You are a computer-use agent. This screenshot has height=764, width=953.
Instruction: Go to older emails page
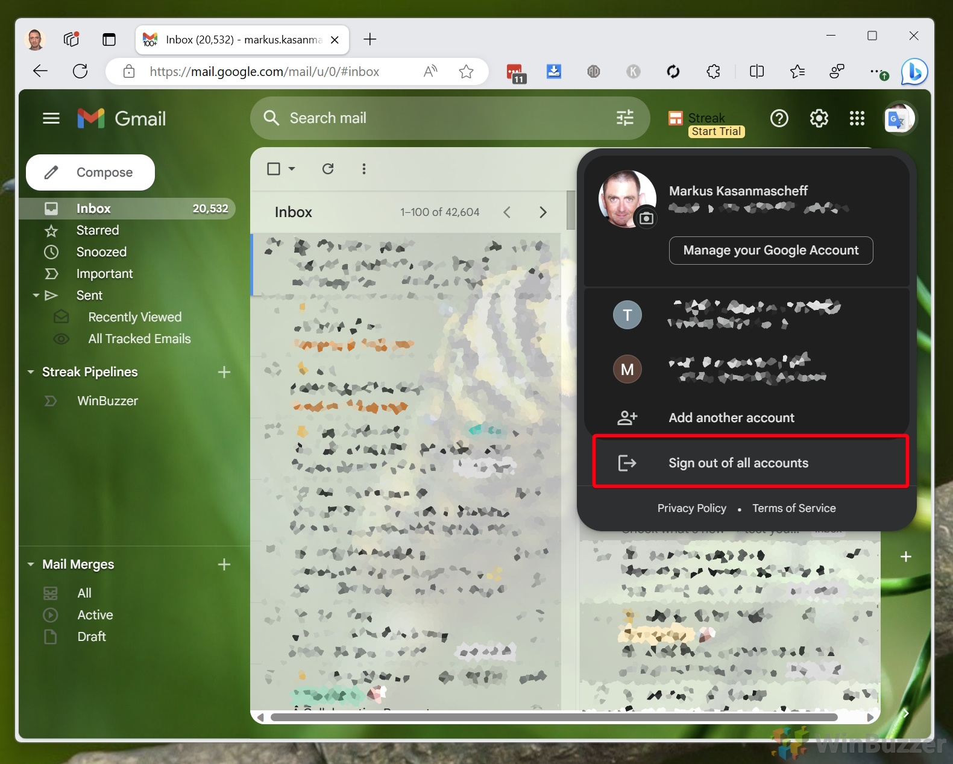pyautogui.click(x=543, y=212)
